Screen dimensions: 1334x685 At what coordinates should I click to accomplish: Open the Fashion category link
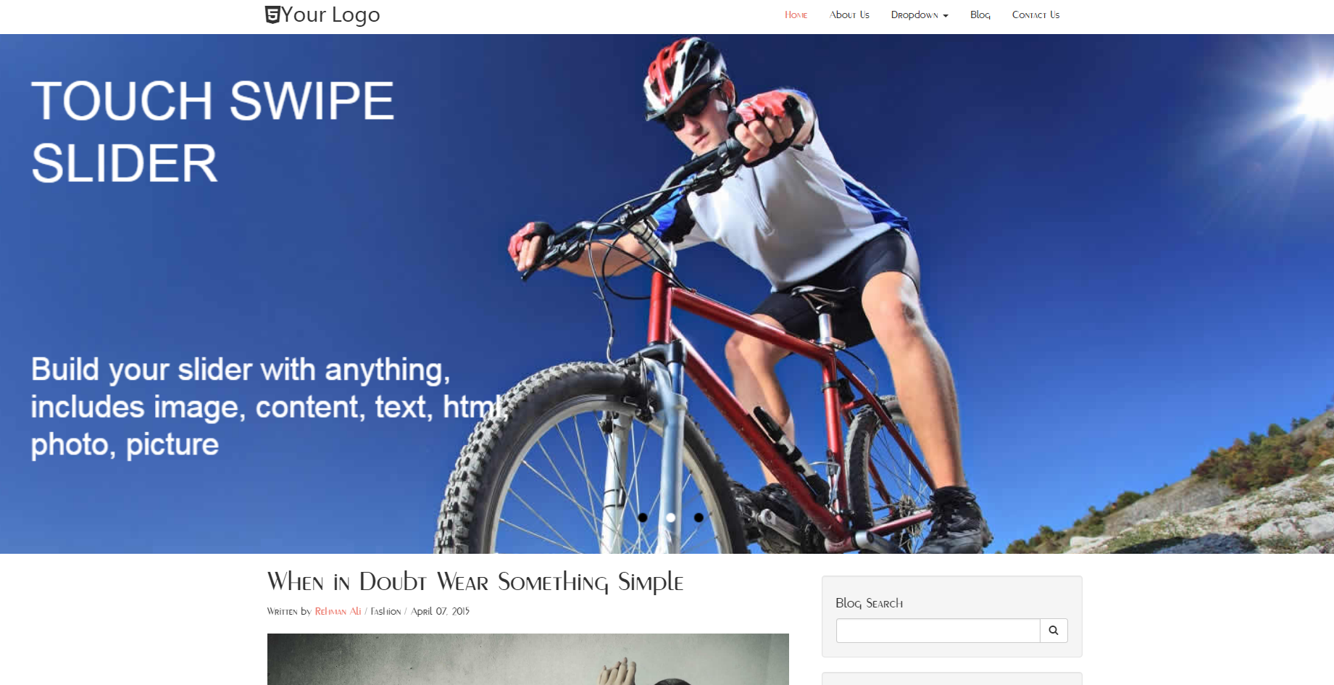[385, 611]
